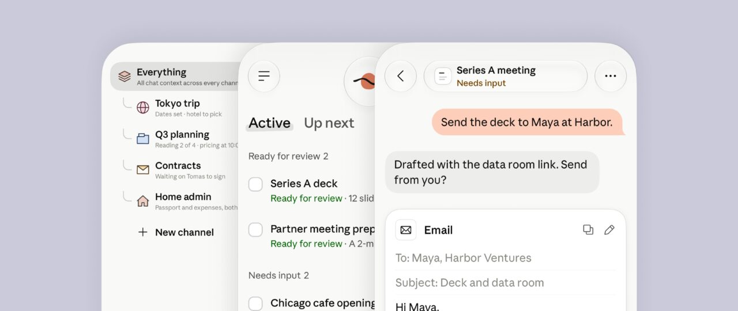Viewport: 738px width, 311px height.
Task: Switch to the Up next tab
Action: click(x=329, y=123)
